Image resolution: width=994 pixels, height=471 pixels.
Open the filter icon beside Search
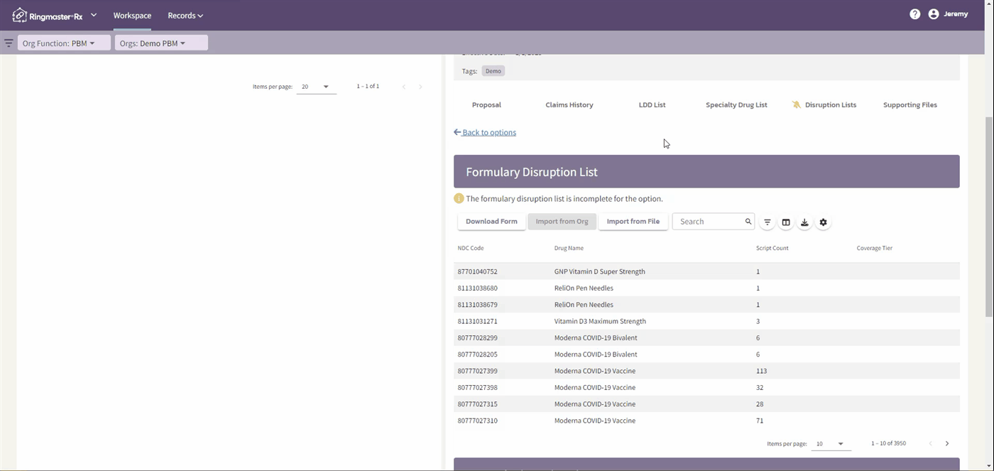coord(768,222)
